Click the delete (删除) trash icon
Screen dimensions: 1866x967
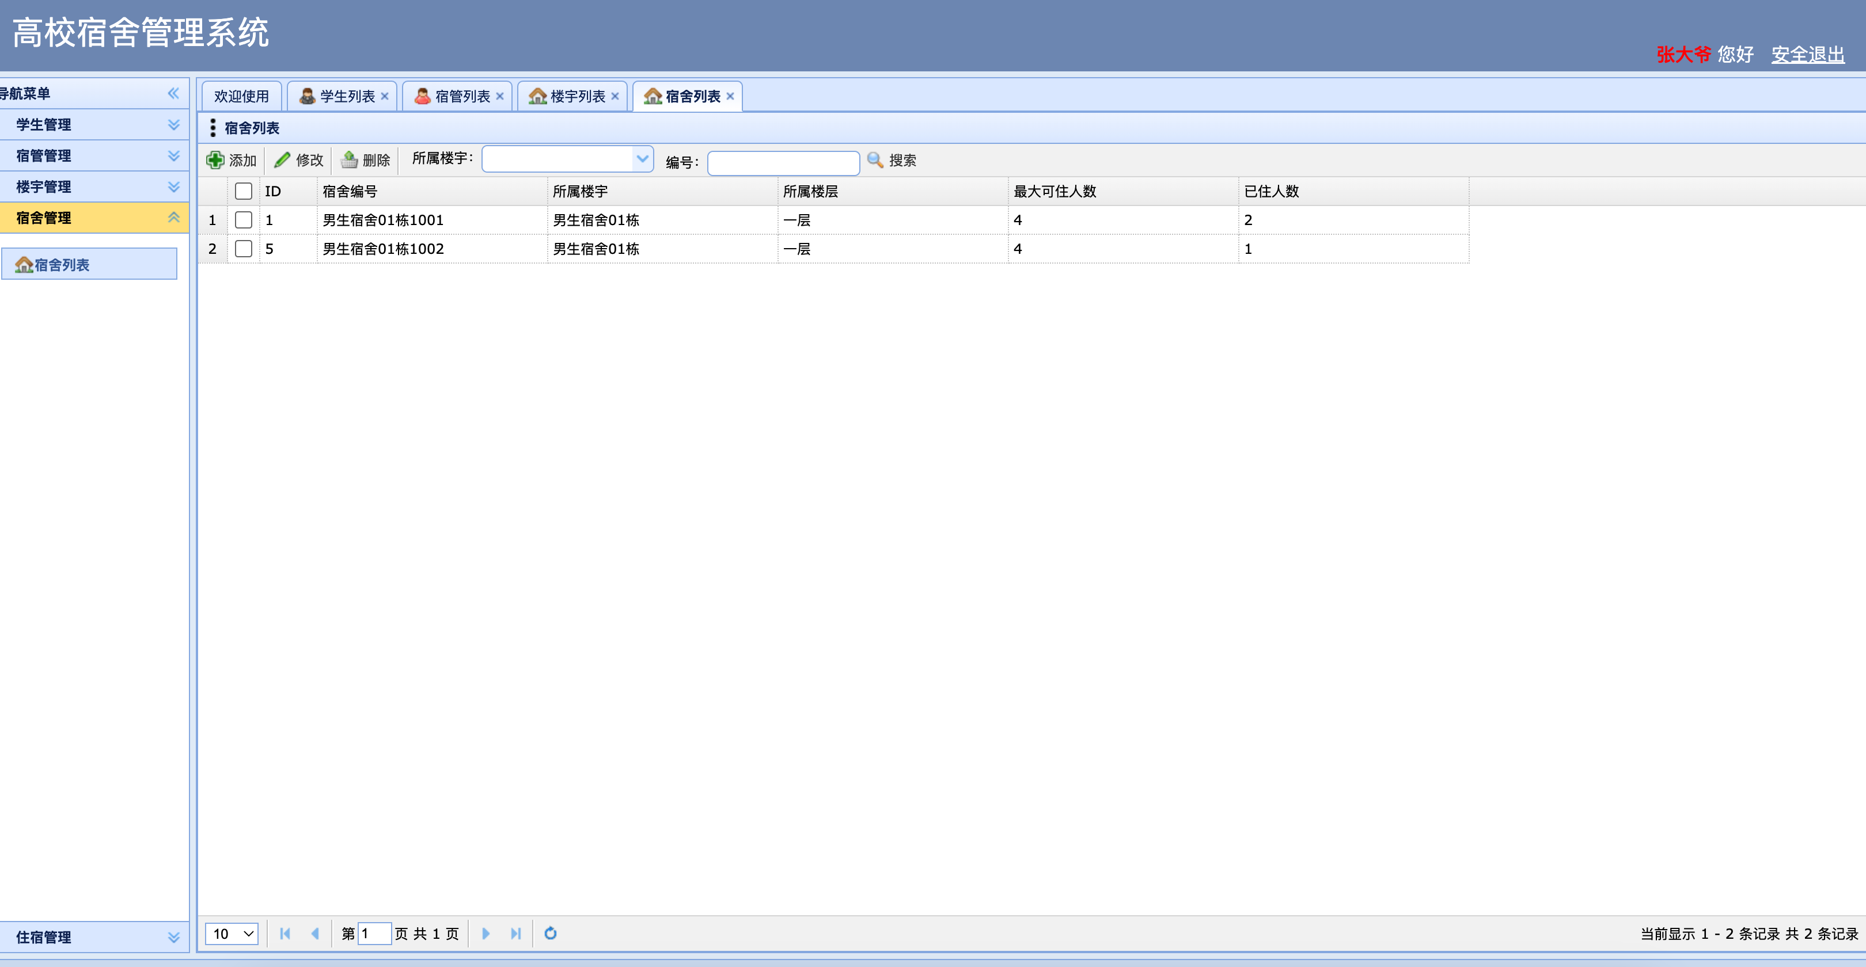pyautogui.click(x=350, y=160)
